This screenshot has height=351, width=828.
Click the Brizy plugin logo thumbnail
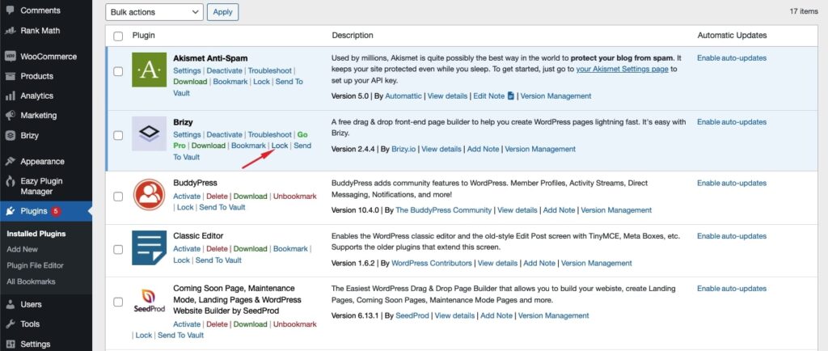[x=150, y=133]
